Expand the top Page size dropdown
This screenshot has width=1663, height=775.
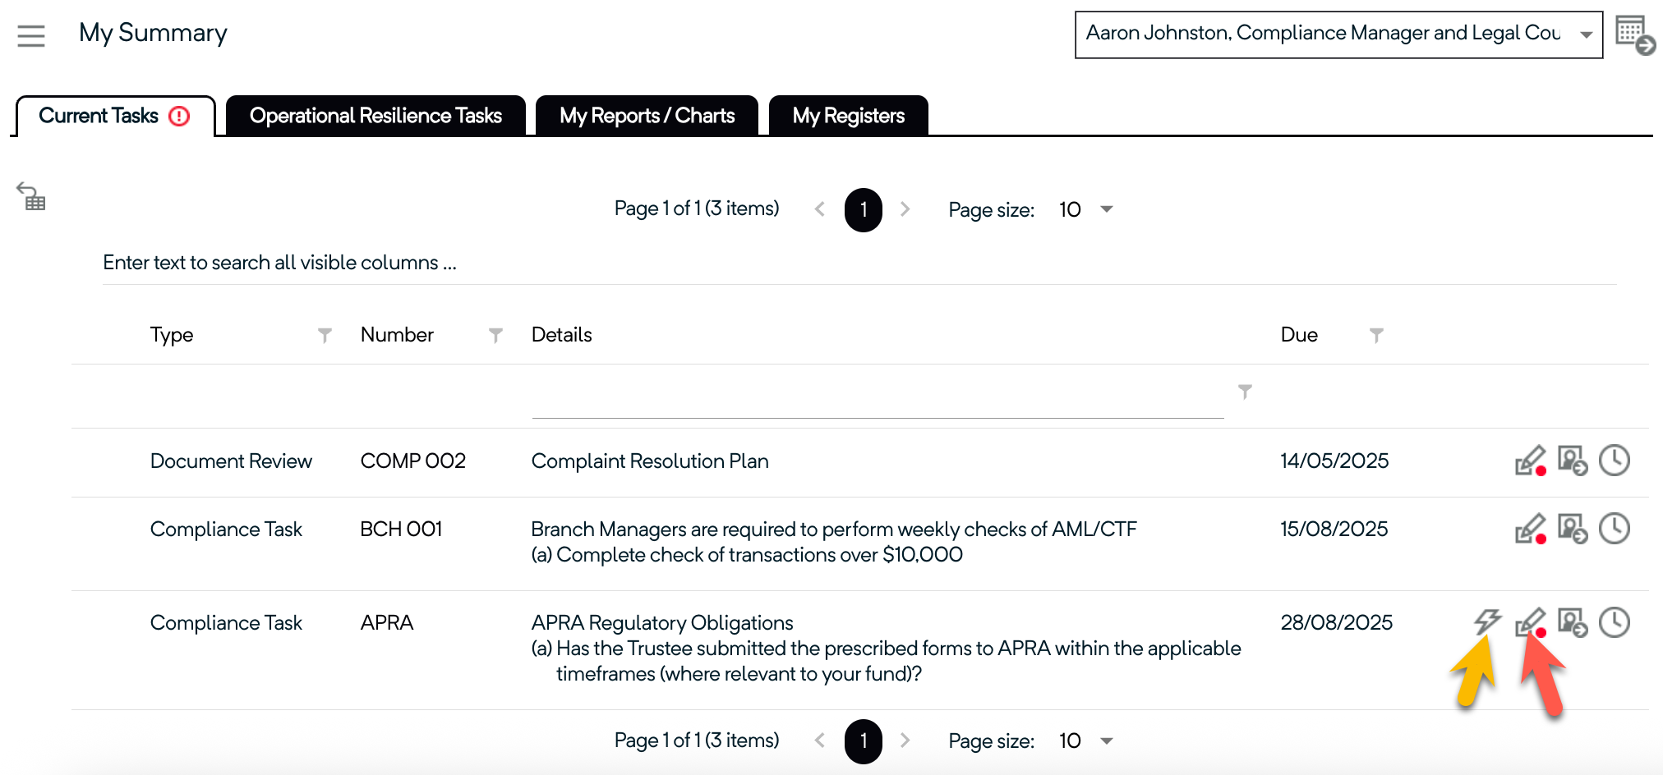(x=1106, y=209)
